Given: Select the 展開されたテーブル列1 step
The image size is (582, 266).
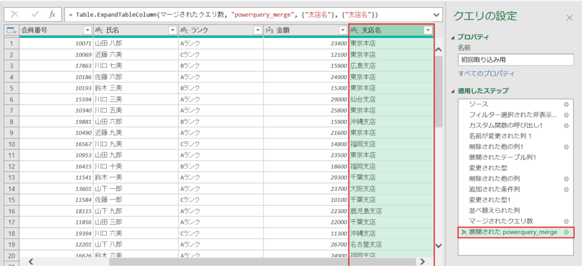Looking at the screenshot, I should pyautogui.click(x=516, y=157).
